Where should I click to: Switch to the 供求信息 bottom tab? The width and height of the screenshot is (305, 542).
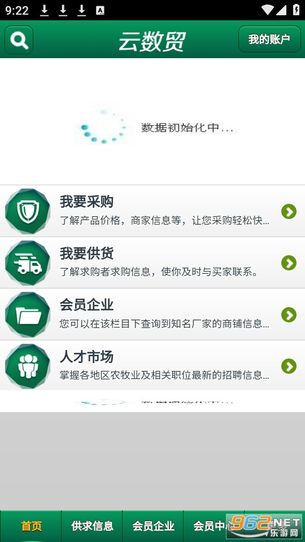(92, 526)
